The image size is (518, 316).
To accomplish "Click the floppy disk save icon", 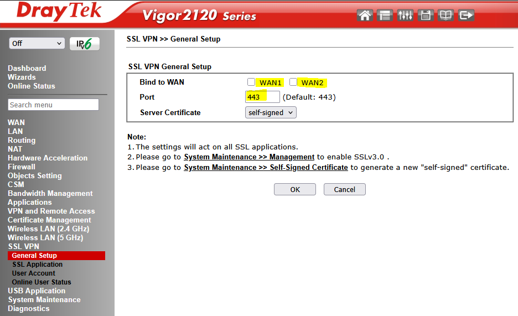I will tap(426, 15).
